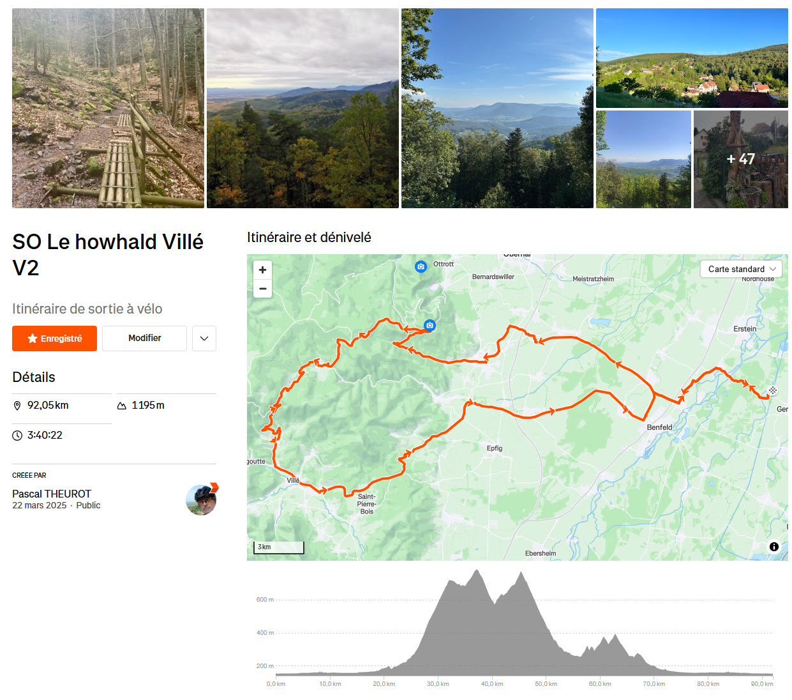
Task: Open Pascal THEUROT's profile avatar
Action: (201, 499)
